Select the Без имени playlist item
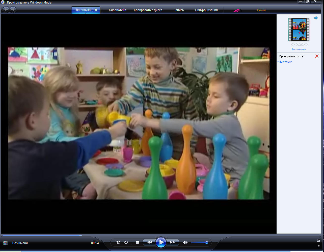The width and height of the screenshot is (324, 252). pyautogui.click(x=286, y=62)
